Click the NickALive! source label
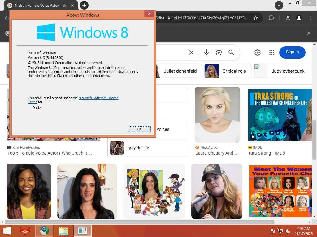This screenshot has height=237, width=317. pos(209,147)
